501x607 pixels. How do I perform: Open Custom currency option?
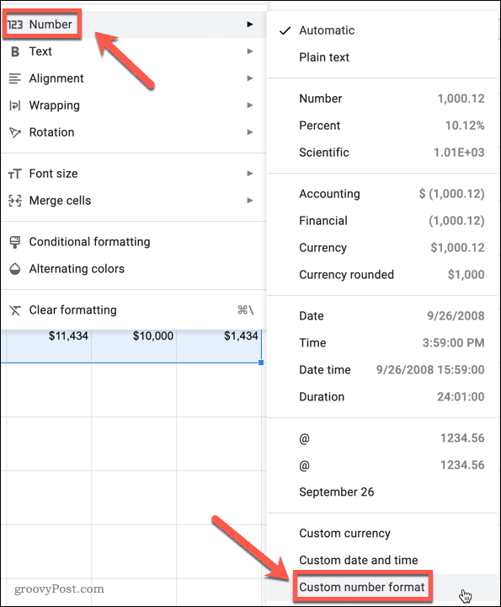click(382, 534)
